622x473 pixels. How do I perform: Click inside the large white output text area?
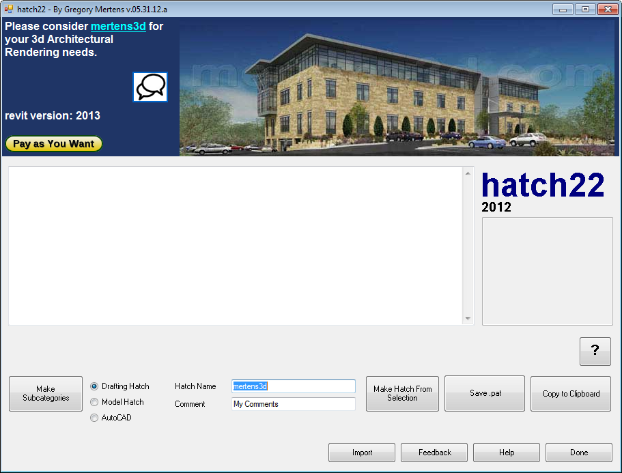pyautogui.click(x=236, y=246)
